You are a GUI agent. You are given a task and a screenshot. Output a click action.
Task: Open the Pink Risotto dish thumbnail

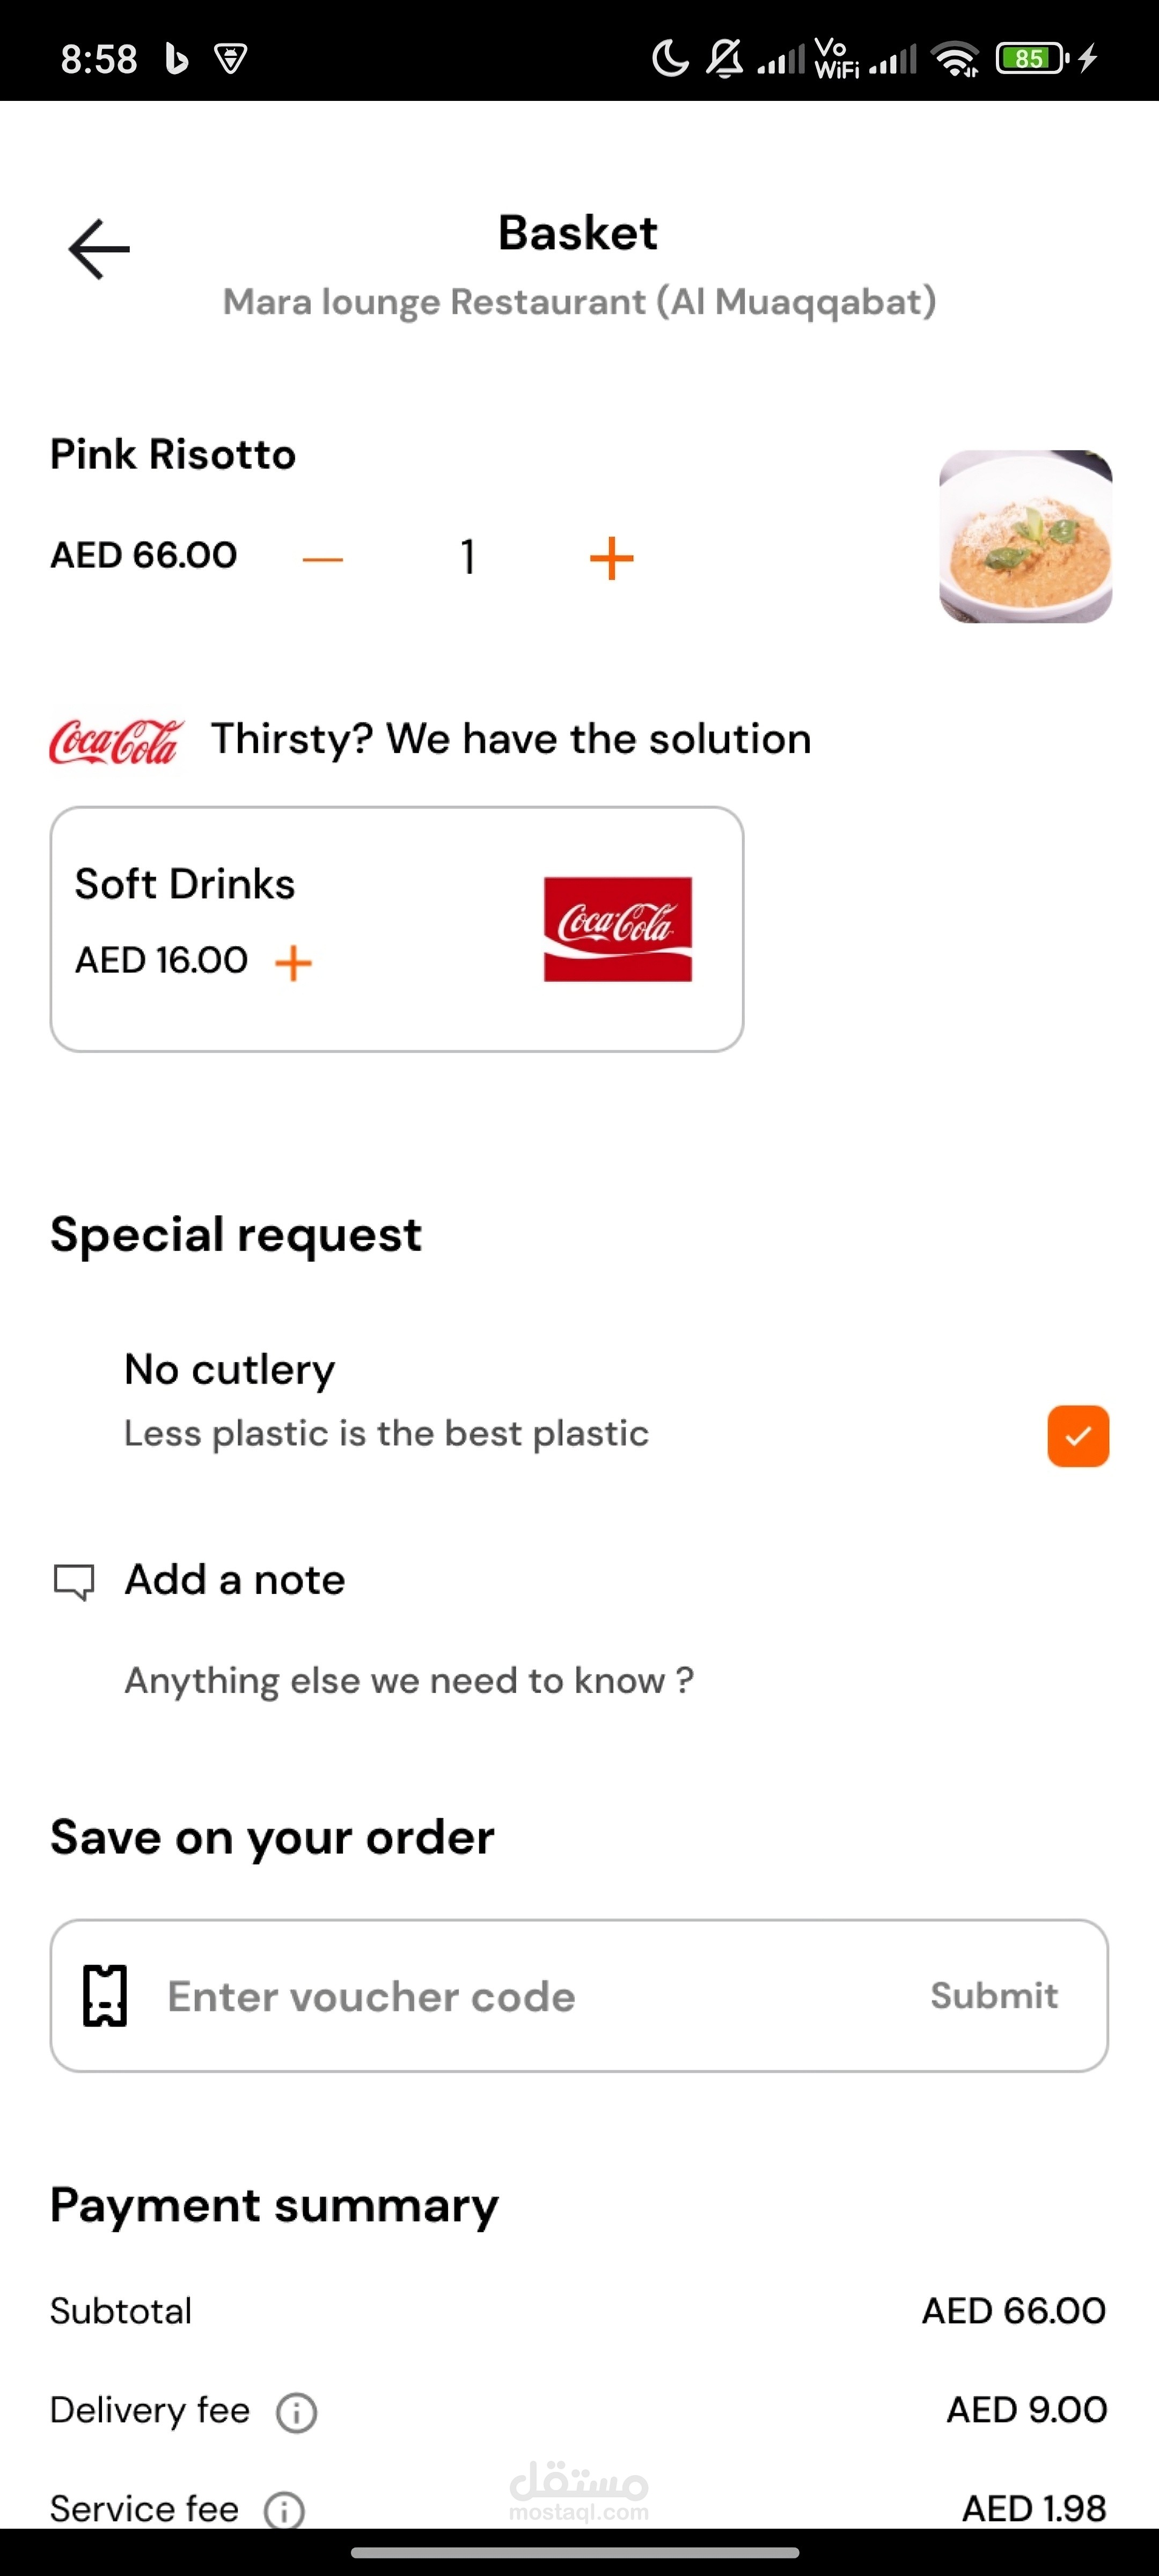pyautogui.click(x=1025, y=536)
